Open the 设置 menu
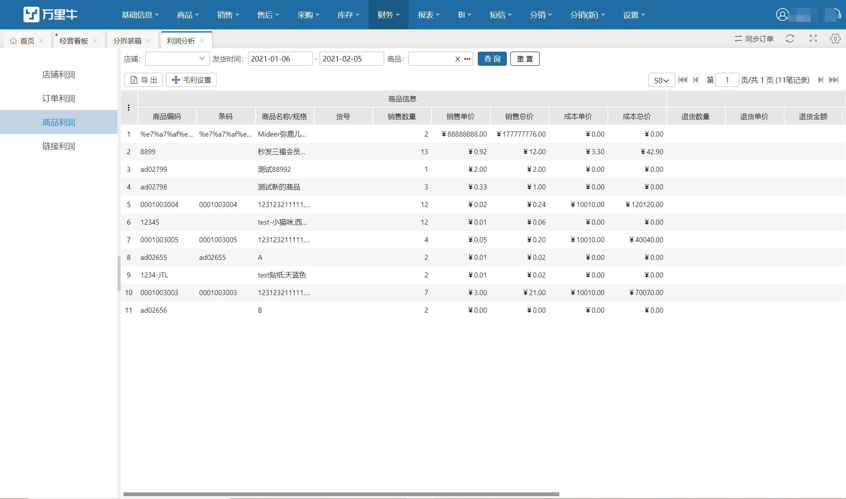 634,14
